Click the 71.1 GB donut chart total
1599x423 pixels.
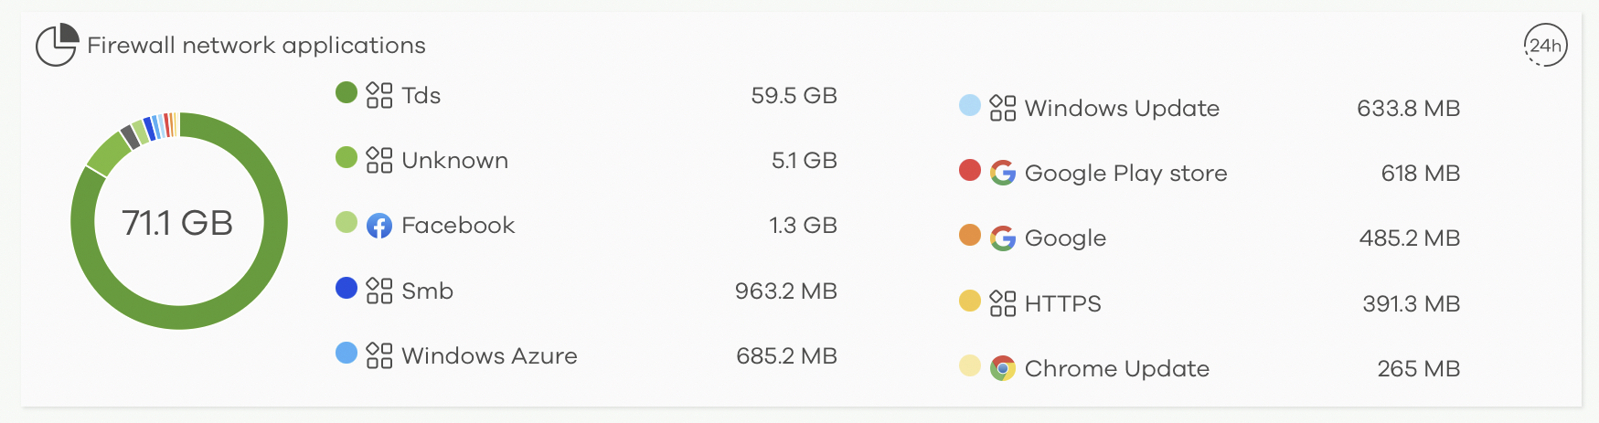coord(178,223)
